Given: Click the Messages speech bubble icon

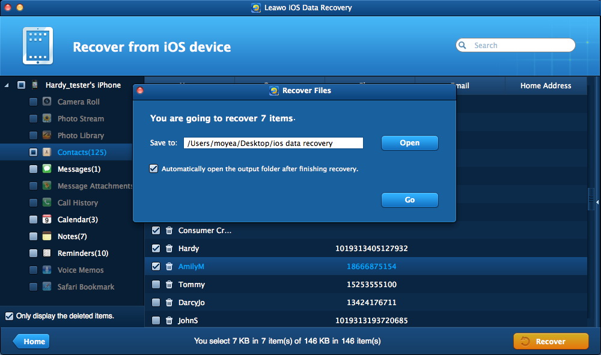Looking at the screenshot, I should (x=47, y=169).
